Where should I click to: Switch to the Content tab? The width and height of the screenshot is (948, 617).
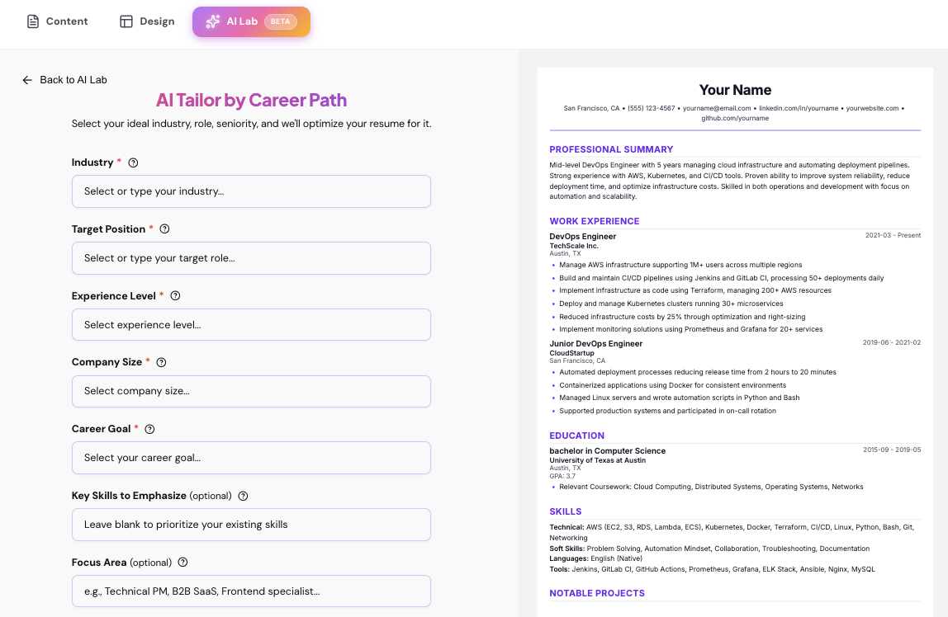tap(56, 21)
